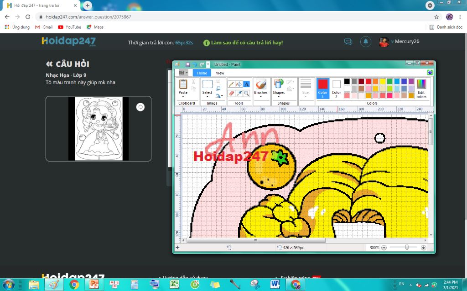Screen dimensions: 467x291
Task: Click the zoom in plus button in Paint
Action: 423,247
